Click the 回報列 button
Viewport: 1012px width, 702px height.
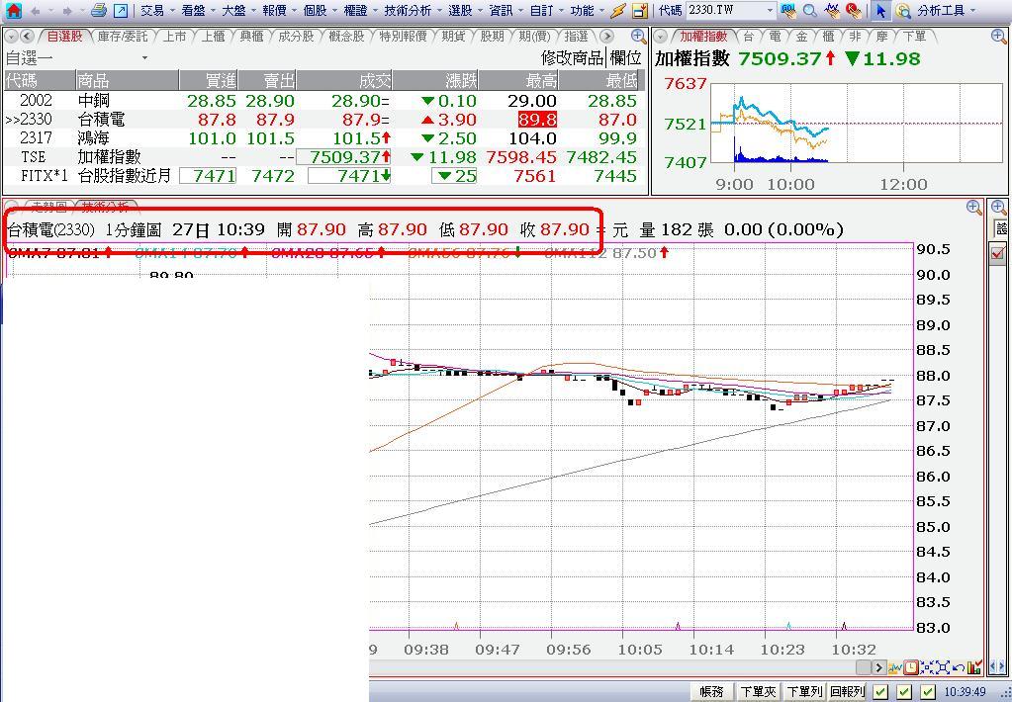click(x=847, y=692)
